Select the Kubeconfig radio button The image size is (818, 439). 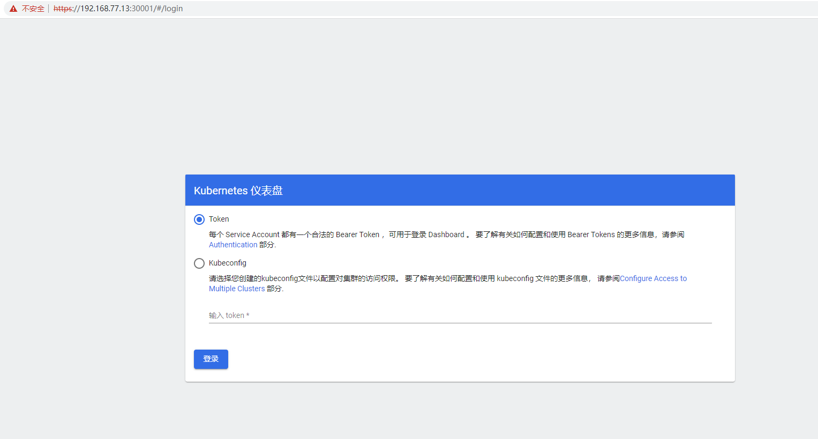tap(199, 263)
